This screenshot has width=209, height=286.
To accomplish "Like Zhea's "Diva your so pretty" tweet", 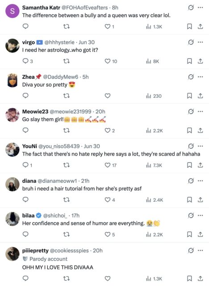I will tap(108, 96).
